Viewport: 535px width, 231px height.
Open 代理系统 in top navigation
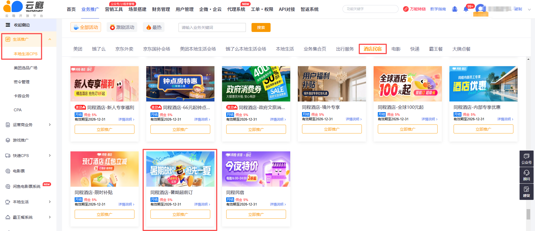[x=236, y=9]
